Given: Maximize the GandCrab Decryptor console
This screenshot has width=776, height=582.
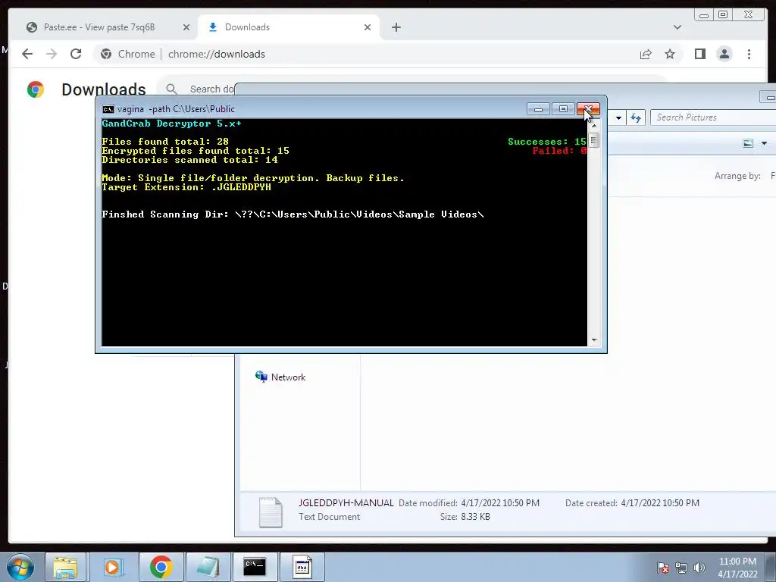Looking at the screenshot, I should point(563,109).
